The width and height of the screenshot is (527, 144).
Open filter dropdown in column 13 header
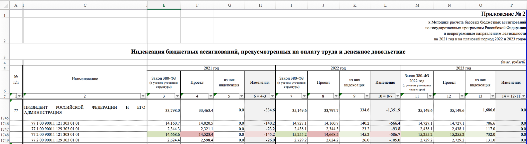click(493, 96)
